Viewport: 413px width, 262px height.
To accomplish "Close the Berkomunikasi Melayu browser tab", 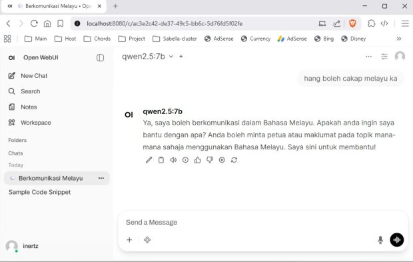I will (99, 6).
